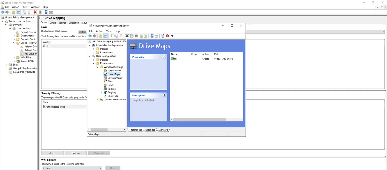Select the Applications preference node
Screen dimensions: 387x170
pyautogui.click(x=114, y=71)
